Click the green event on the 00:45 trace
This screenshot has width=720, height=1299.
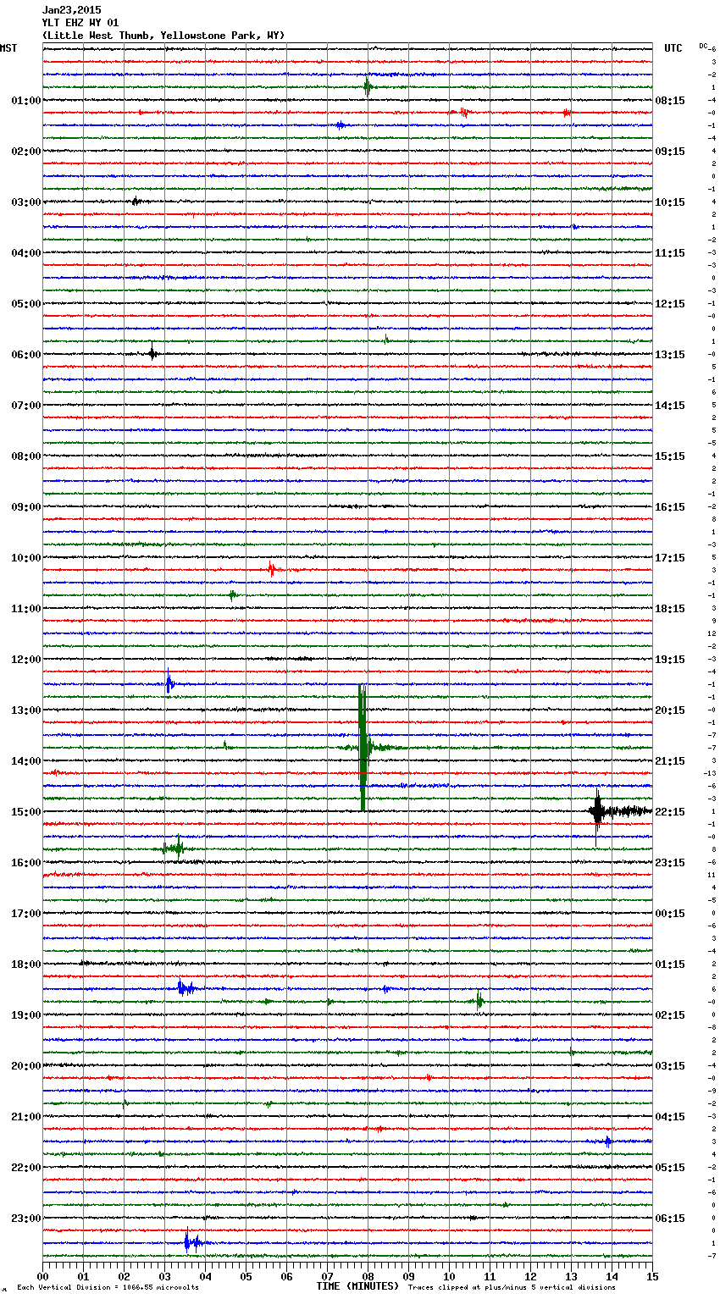coord(367,86)
